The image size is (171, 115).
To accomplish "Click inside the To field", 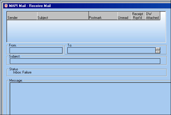I will tap(111, 51).
